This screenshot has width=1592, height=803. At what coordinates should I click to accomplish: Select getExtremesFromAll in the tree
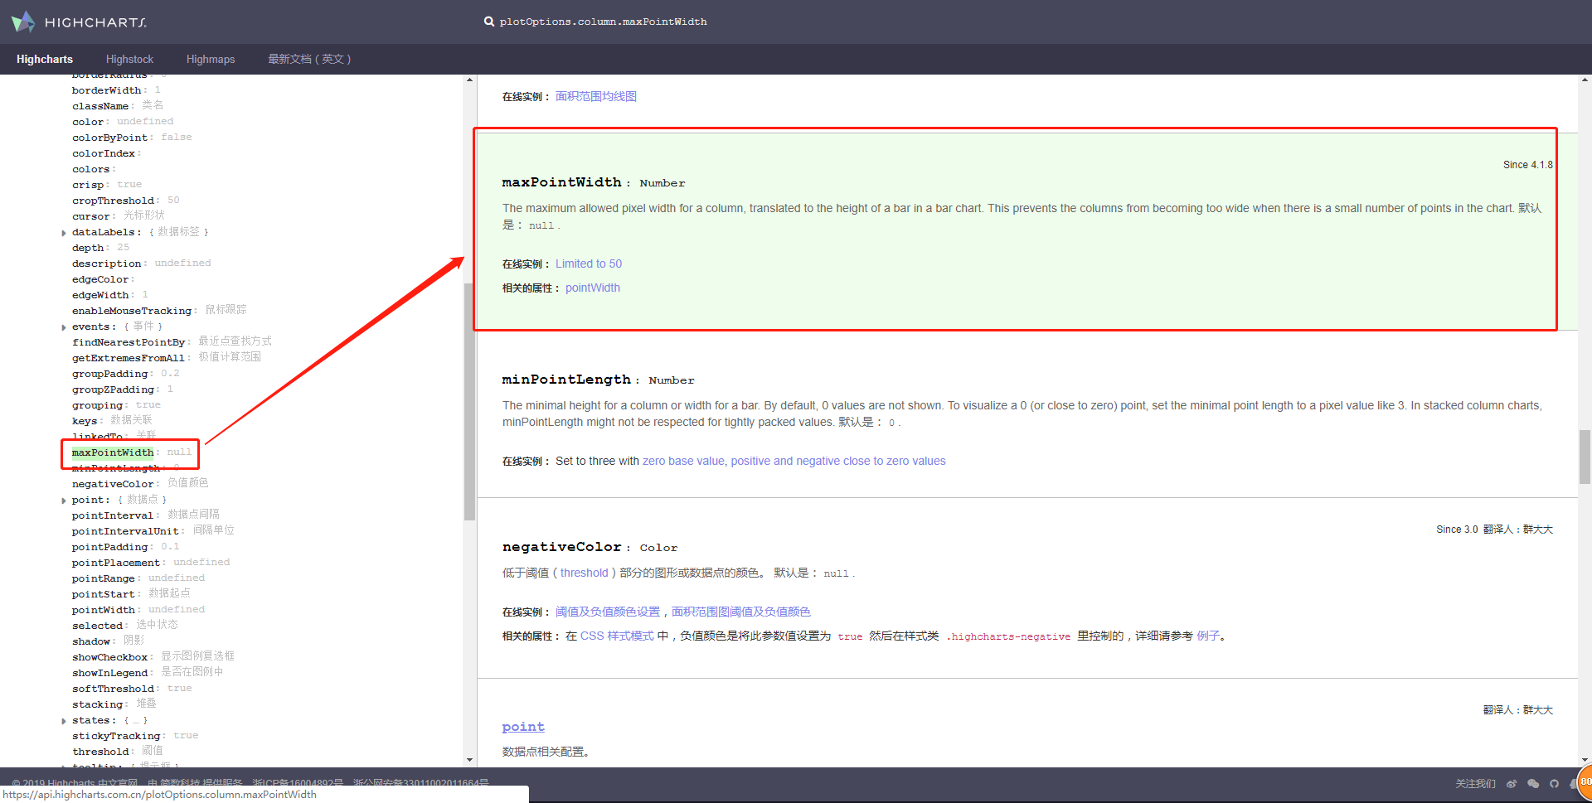pyautogui.click(x=129, y=358)
